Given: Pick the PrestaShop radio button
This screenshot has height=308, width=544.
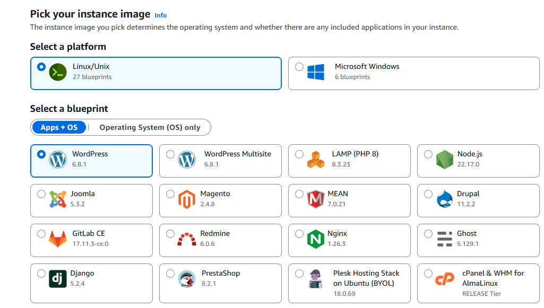Looking at the screenshot, I should coord(170,274).
